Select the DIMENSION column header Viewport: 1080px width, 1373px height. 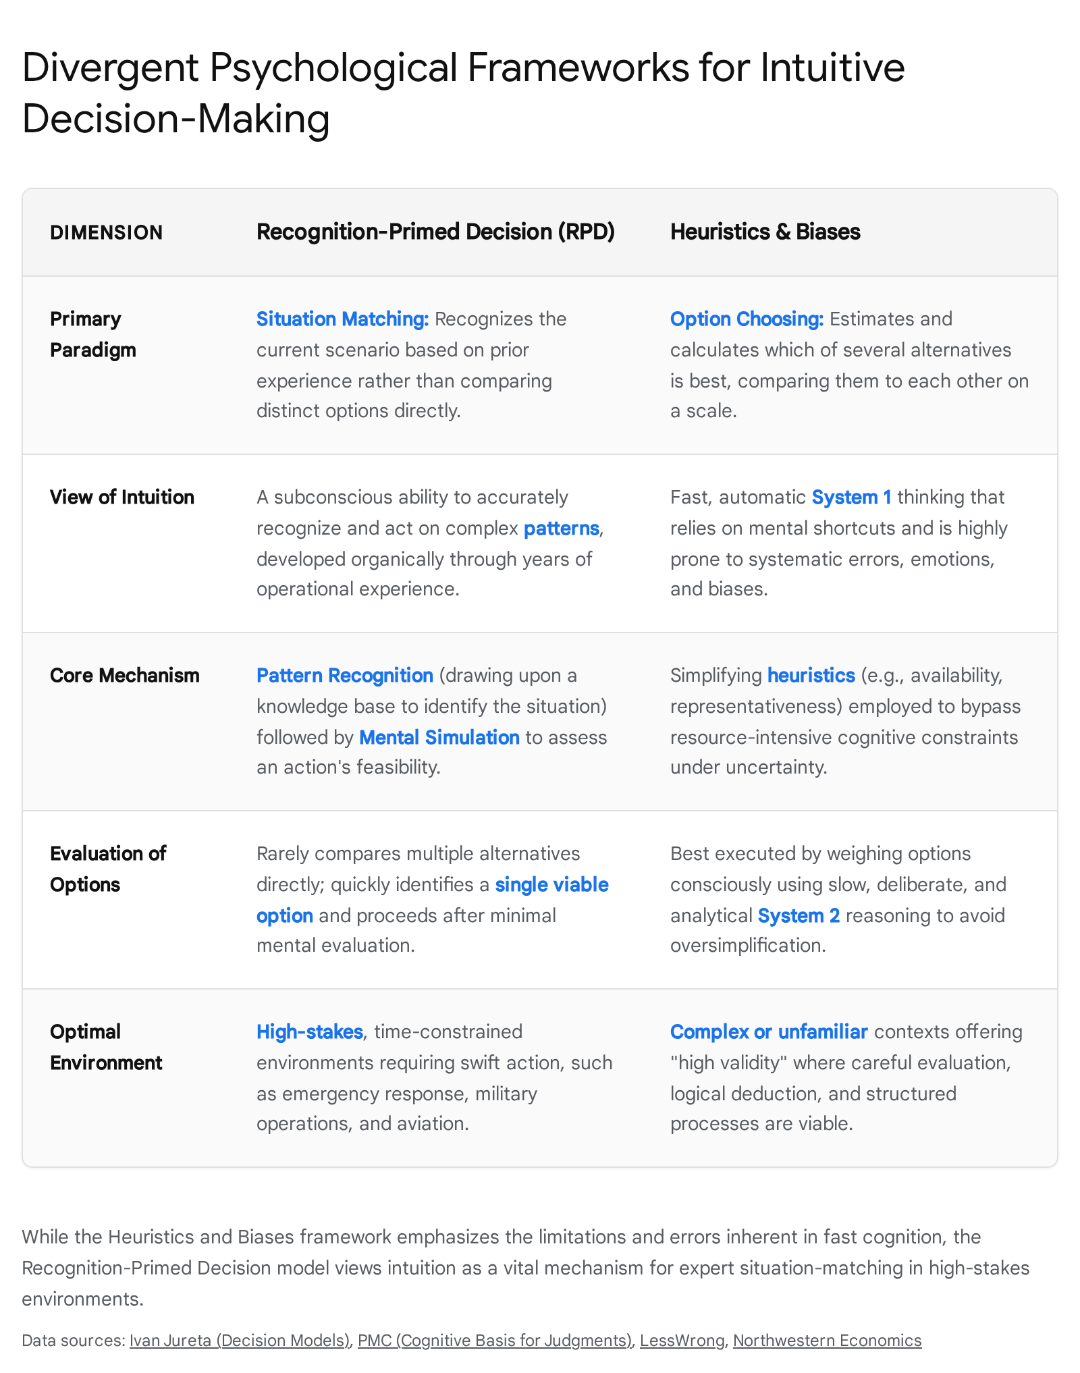point(107,232)
